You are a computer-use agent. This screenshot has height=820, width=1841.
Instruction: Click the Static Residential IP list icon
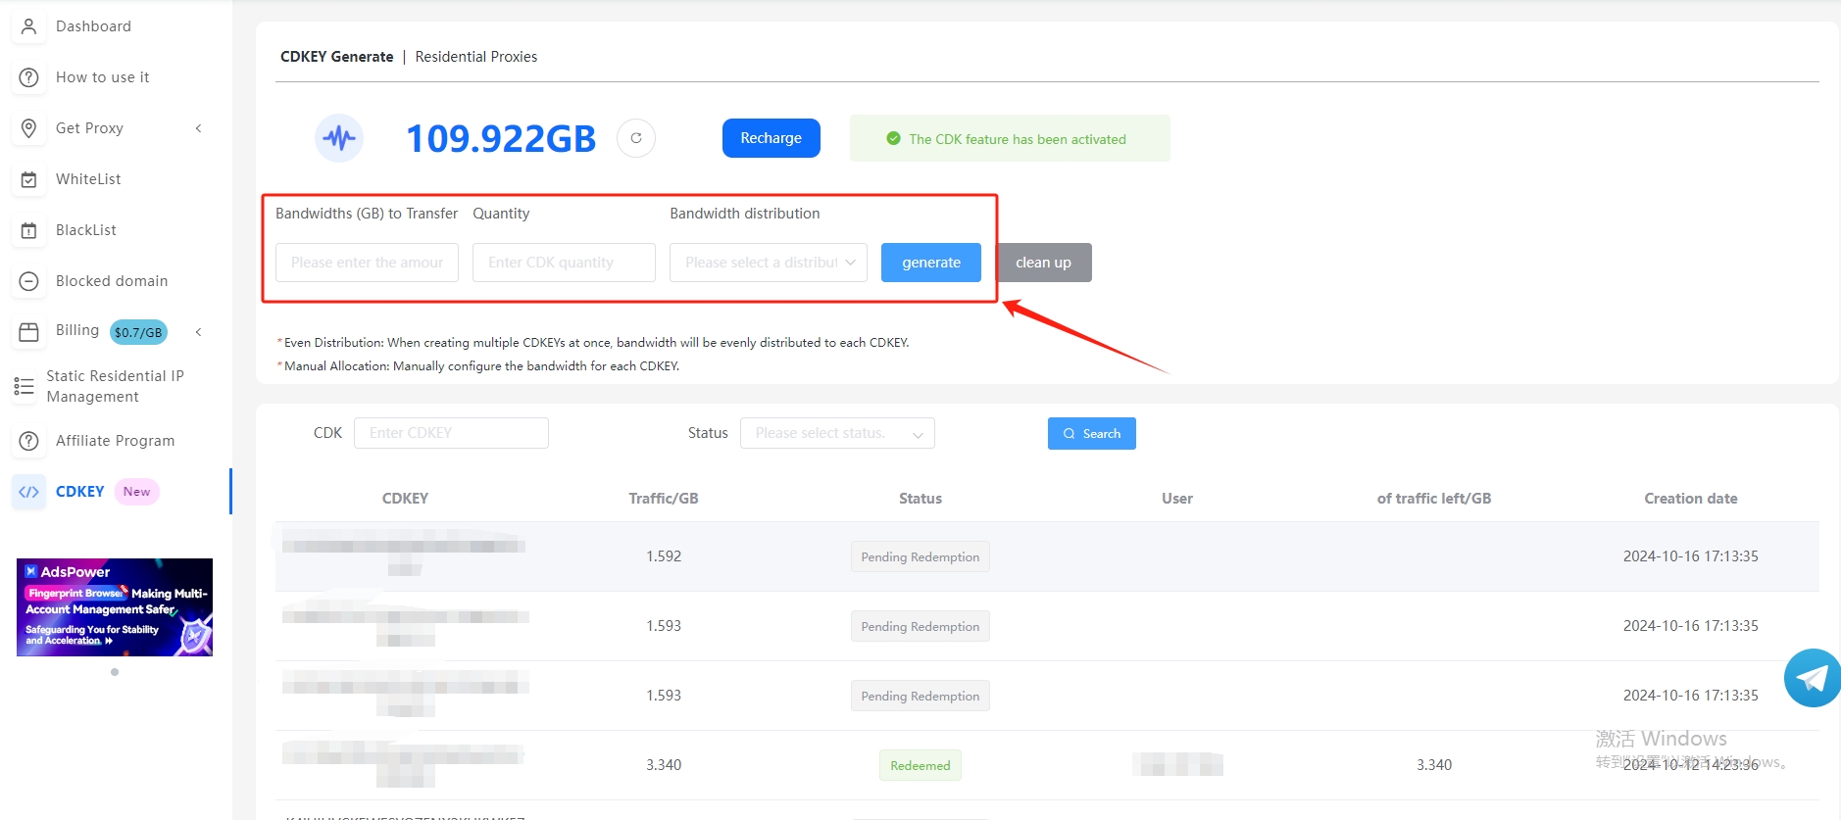coord(25,386)
